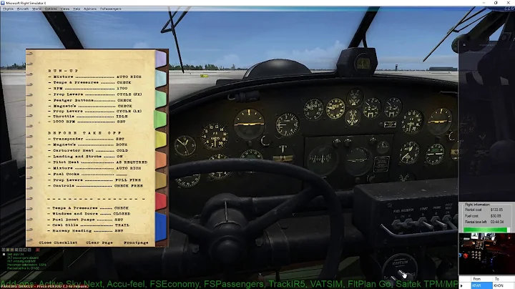Check off Pitot Heat As Required item

98,162
